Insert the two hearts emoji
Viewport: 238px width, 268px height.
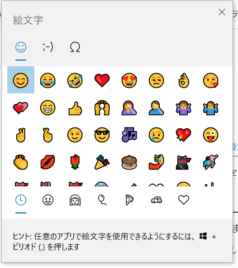pyautogui.click(x=21, y=107)
